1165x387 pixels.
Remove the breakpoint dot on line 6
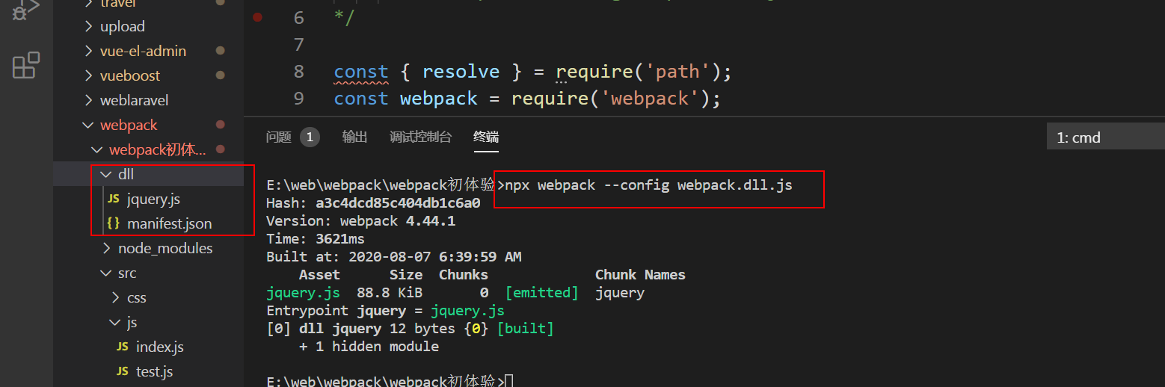coord(258,17)
